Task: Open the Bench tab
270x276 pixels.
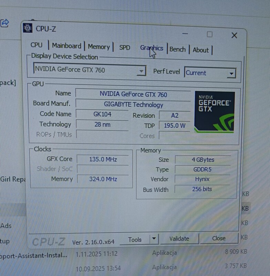Action: [177, 49]
